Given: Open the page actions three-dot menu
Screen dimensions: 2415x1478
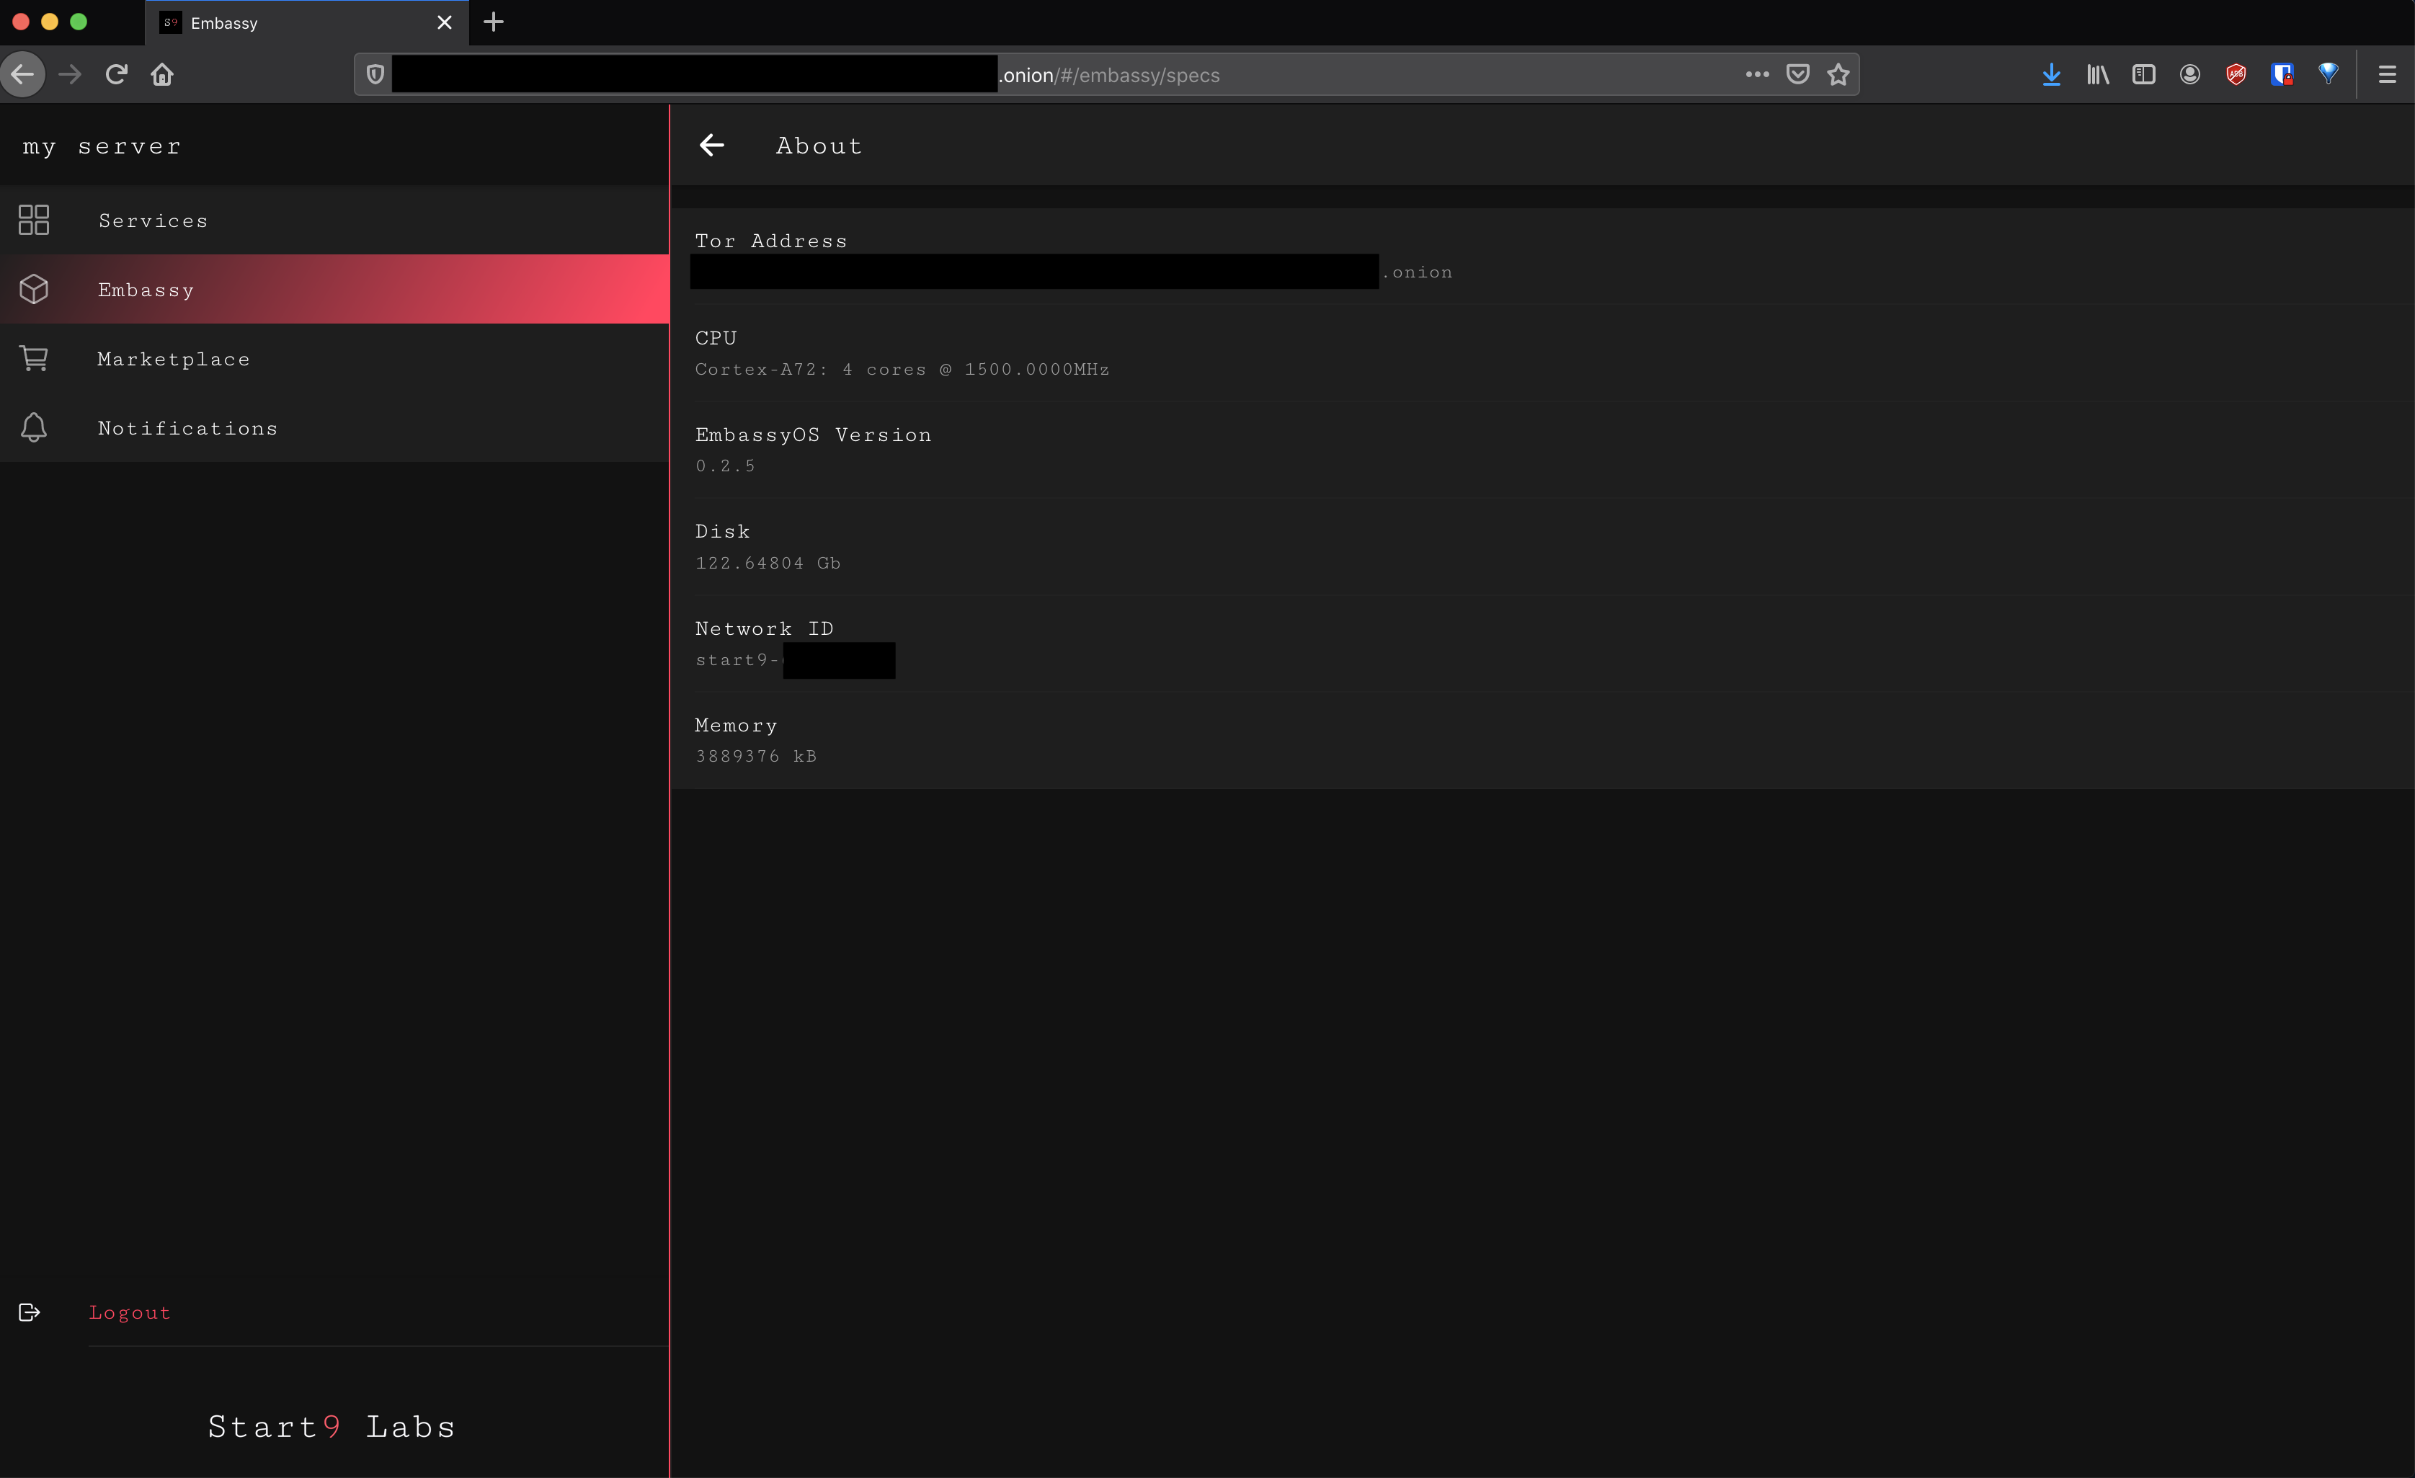Looking at the screenshot, I should coord(1756,74).
